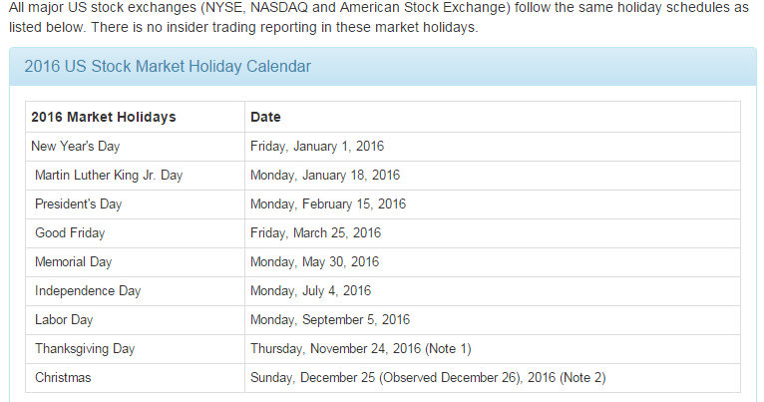Image resolution: width=764 pixels, height=402 pixels.
Task: Select the Sunday, December 25 observed date cell
Action: pyautogui.click(x=428, y=378)
